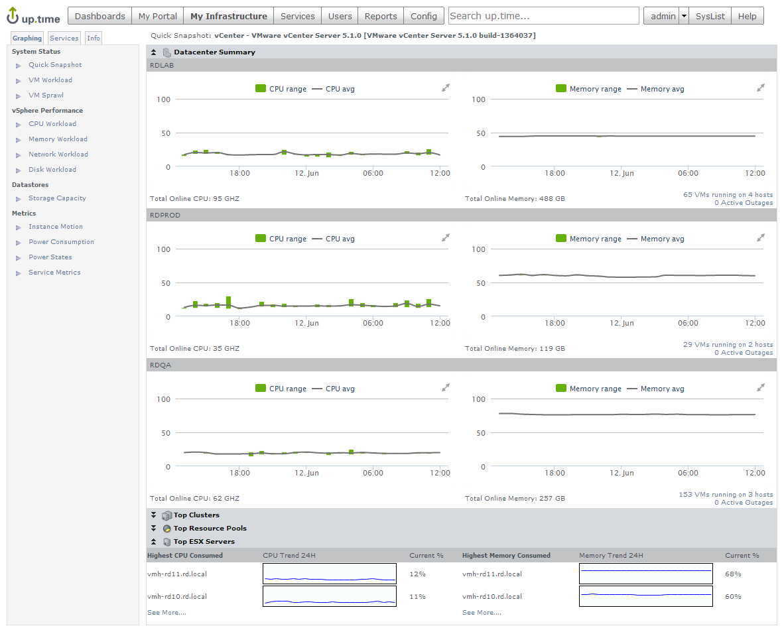Open VM Sprawl in the sidebar
This screenshot has height=632, width=784.
[46, 95]
